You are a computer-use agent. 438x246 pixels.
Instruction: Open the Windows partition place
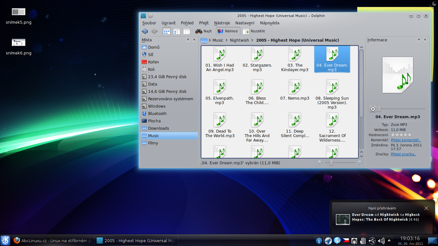[x=169, y=106]
